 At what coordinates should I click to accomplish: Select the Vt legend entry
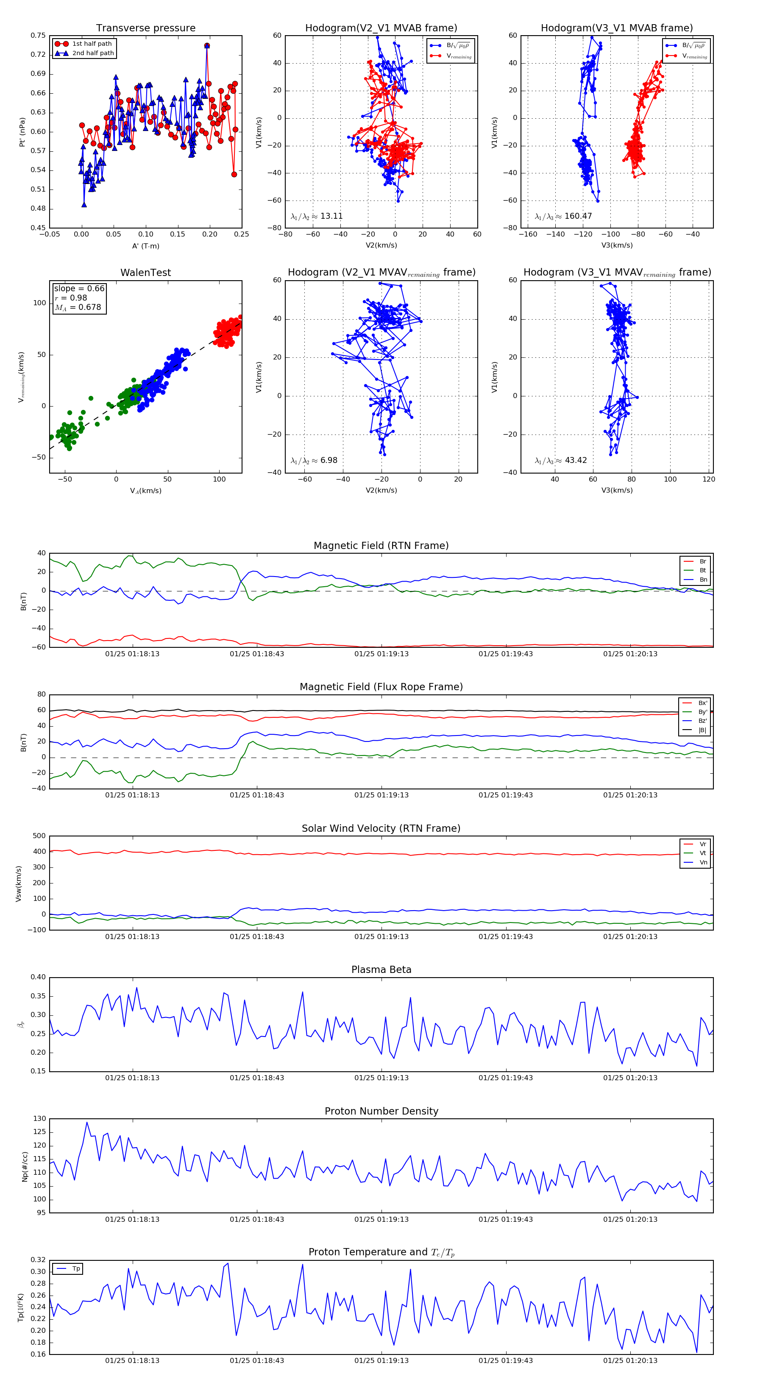[x=695, y=853]
